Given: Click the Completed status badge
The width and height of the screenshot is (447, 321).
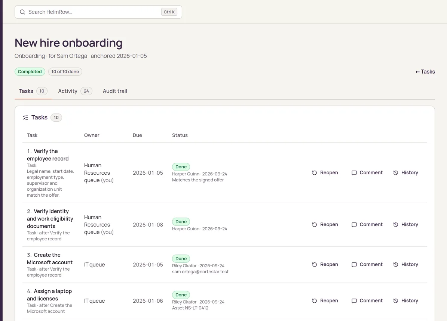Looking at the screenshot, I should (30, 72).
